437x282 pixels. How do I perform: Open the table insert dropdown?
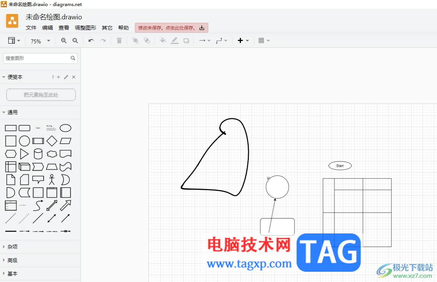point(264,41)
